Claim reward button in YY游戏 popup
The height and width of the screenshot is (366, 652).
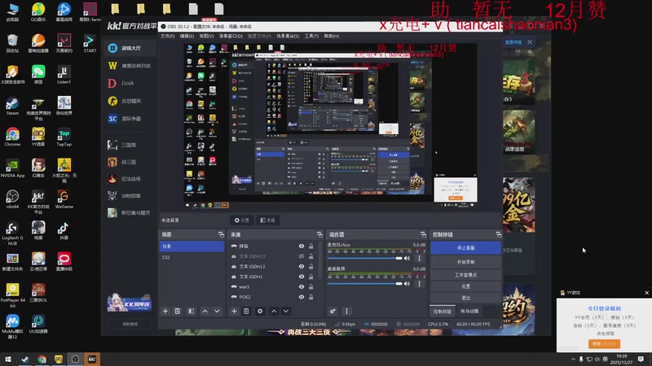coord(604,344)
